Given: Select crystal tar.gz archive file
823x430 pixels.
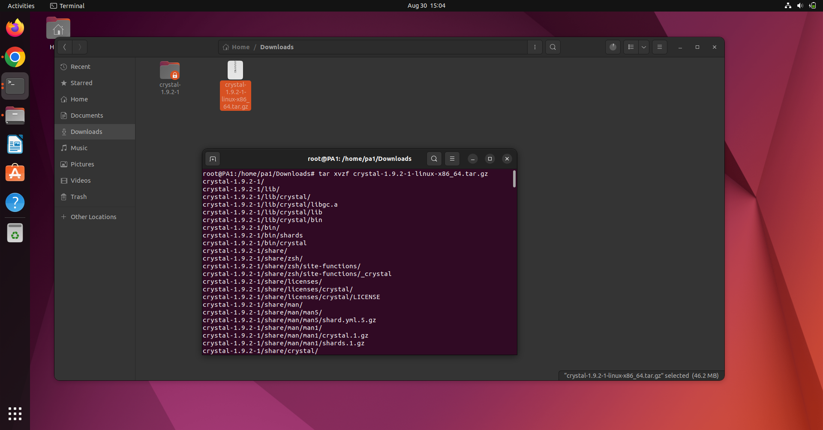Looking at the screenshot, I should click(x=235, y=71).
